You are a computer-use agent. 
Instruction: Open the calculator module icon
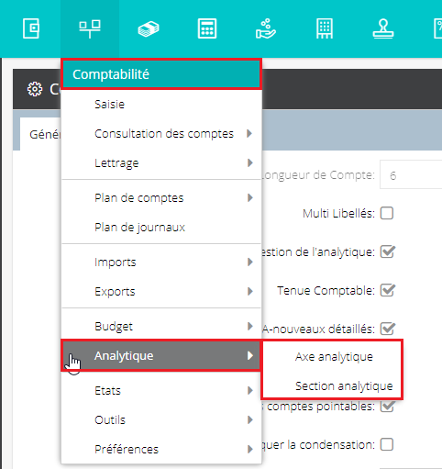207,28
